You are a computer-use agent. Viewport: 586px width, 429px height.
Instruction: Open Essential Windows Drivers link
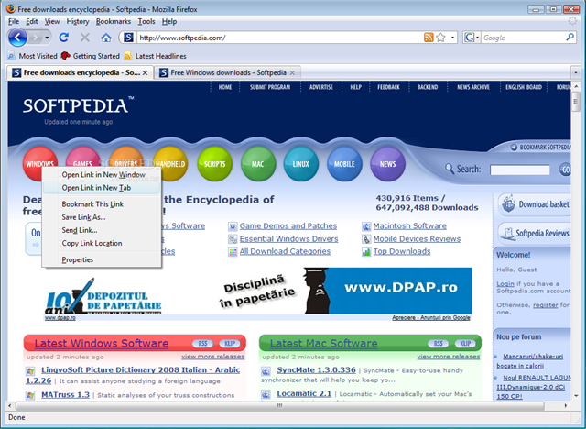coord(289,239)
